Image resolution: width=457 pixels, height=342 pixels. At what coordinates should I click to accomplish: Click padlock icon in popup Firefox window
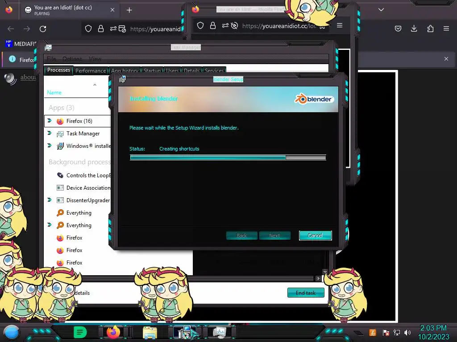tap(213, 25)
